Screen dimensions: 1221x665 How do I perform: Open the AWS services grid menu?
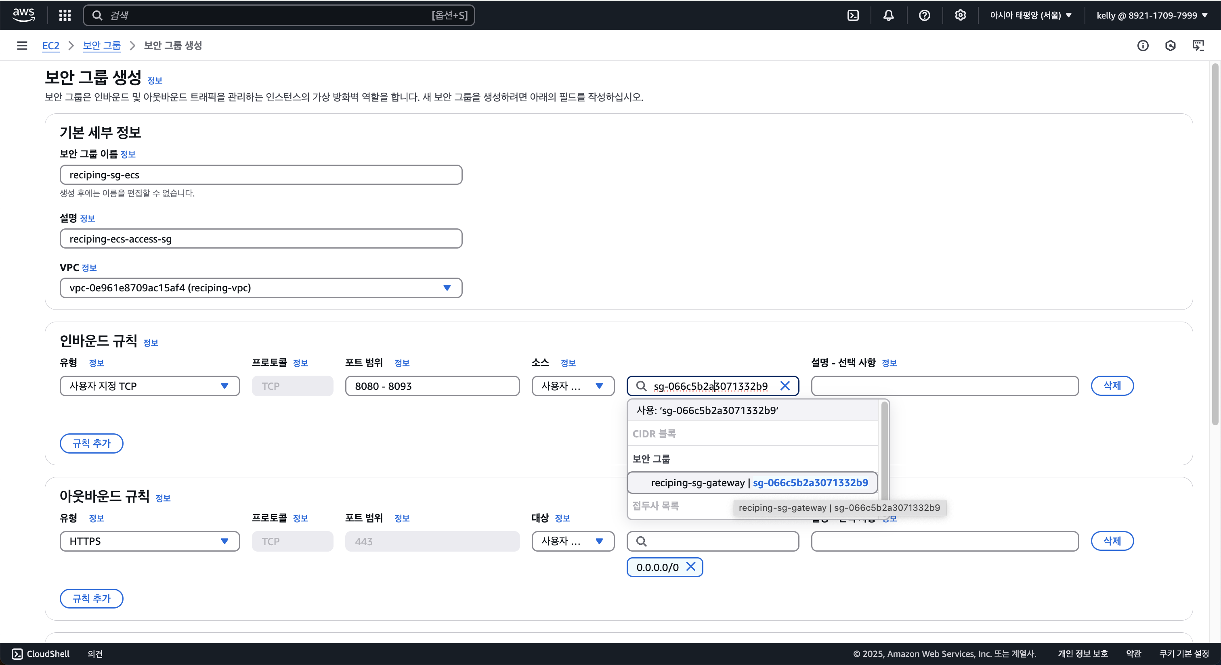65,15
